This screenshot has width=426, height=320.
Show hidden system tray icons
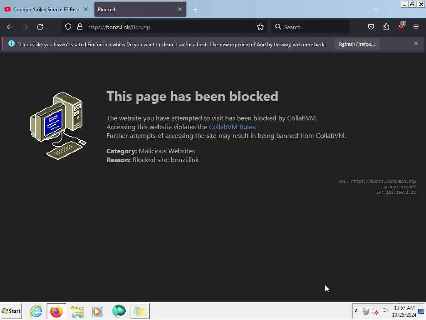tap(356, 311)
